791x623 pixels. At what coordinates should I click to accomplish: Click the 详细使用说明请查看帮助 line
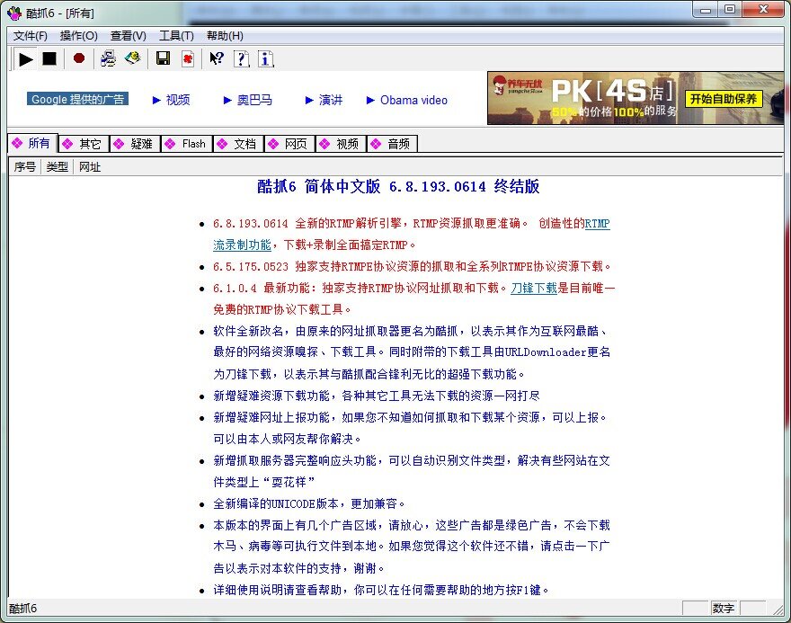(381, 590)
